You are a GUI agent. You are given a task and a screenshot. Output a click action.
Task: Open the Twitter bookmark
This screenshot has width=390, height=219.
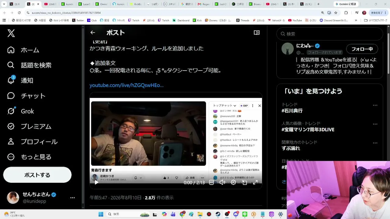pos(78,20)
